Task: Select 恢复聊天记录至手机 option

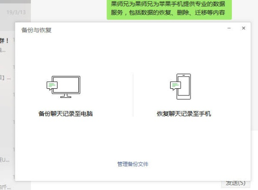Action: tap(184, 114)
